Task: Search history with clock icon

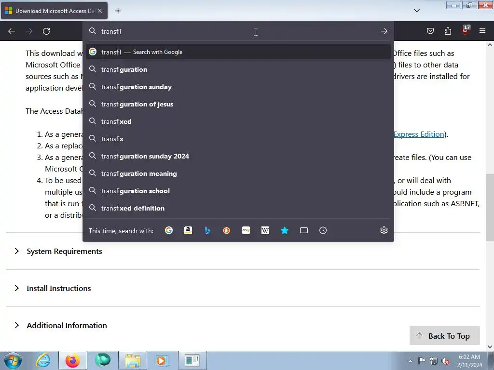Action: click(323, 230)
